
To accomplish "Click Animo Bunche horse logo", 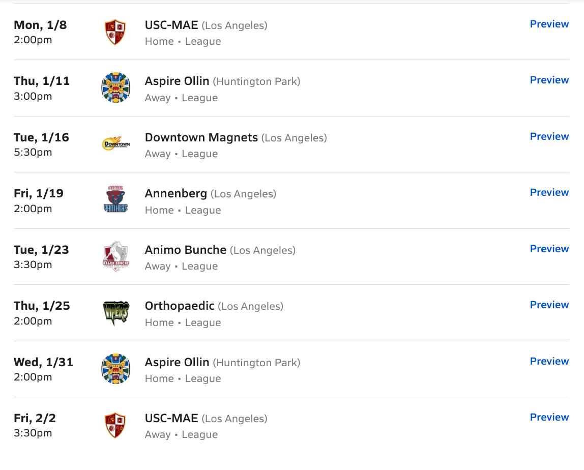I will 115,257.
